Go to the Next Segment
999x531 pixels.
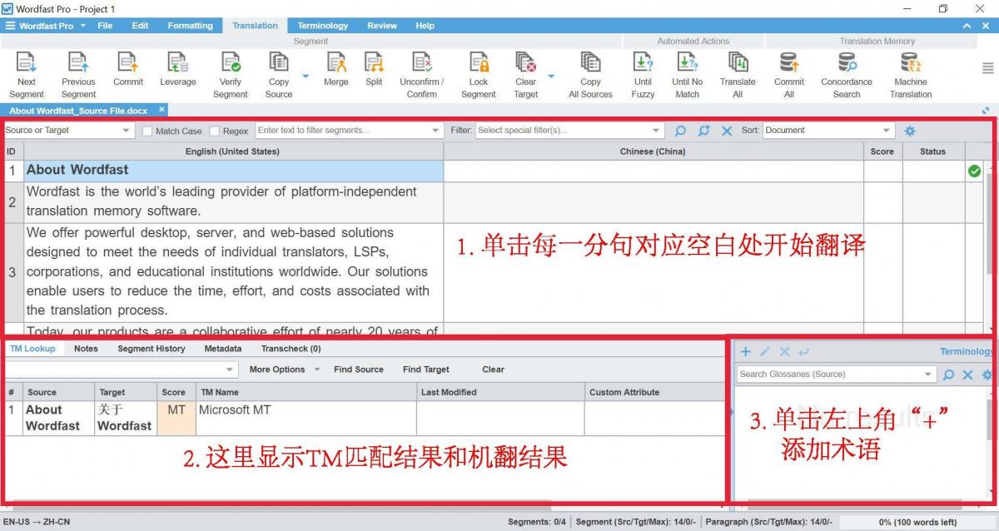[27, 75]
